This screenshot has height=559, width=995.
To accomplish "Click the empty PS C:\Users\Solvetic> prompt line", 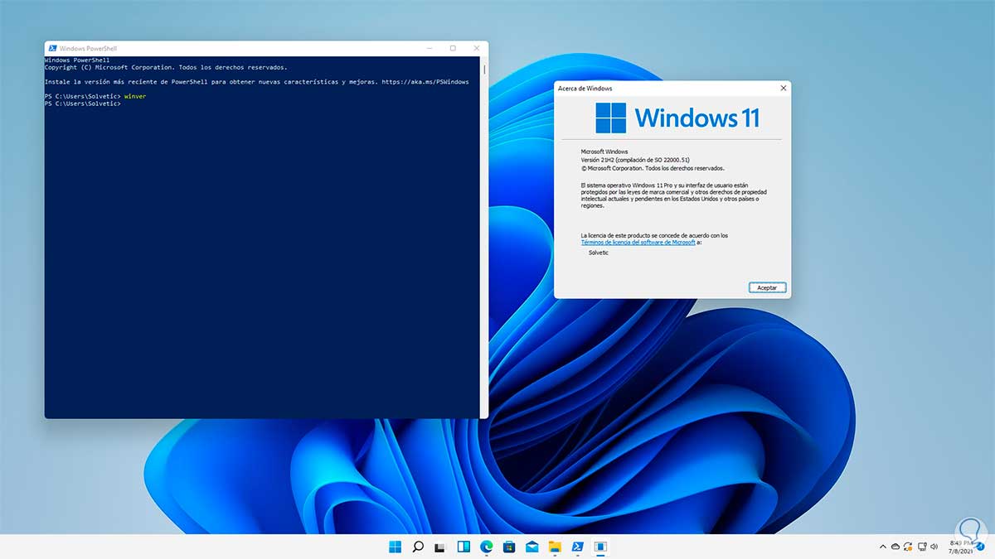I will pyautogui.click(x=83, y=104).
